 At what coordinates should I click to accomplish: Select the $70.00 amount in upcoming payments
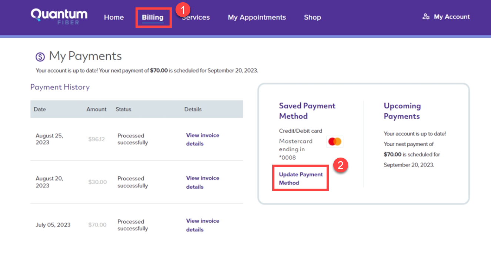(x=393, y=154)
